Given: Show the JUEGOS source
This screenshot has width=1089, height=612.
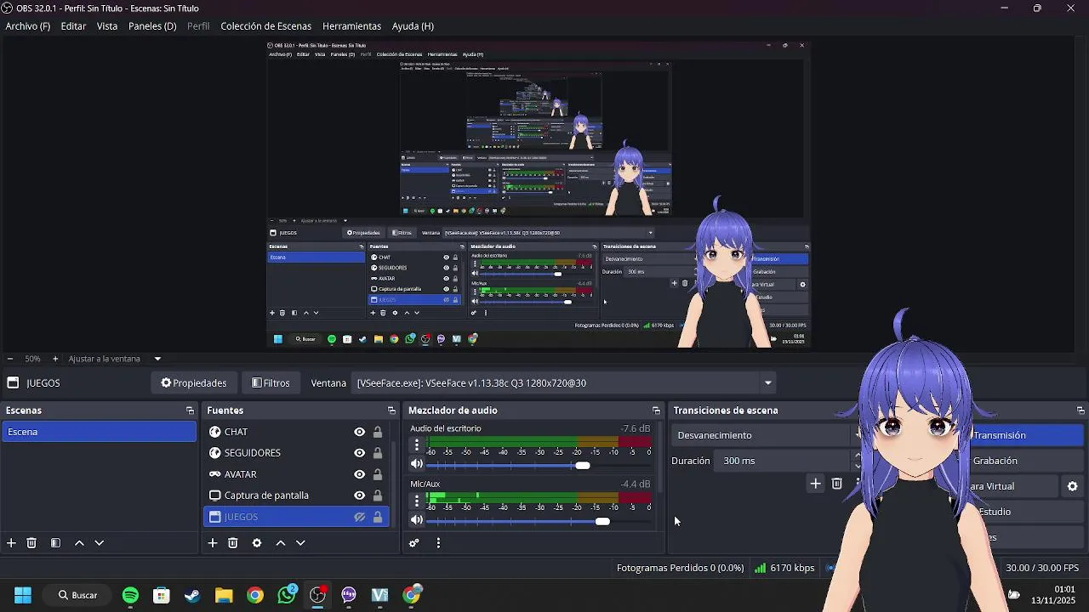Looking at the screenshot, I should coord(360,517).
